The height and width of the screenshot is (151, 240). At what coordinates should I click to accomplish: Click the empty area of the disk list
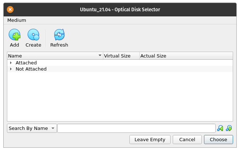click(x=120, y=98)
